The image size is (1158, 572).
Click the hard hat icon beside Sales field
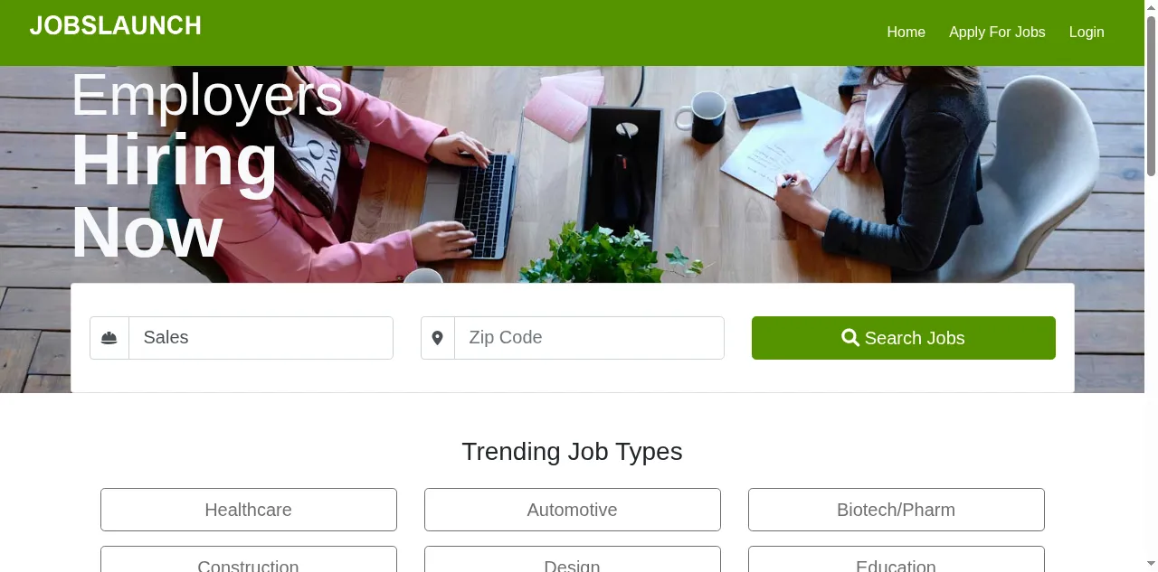[x=109, y=338]
